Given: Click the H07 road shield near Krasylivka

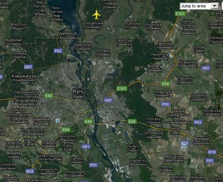Looking at the screenshot, I should (206, 68).
